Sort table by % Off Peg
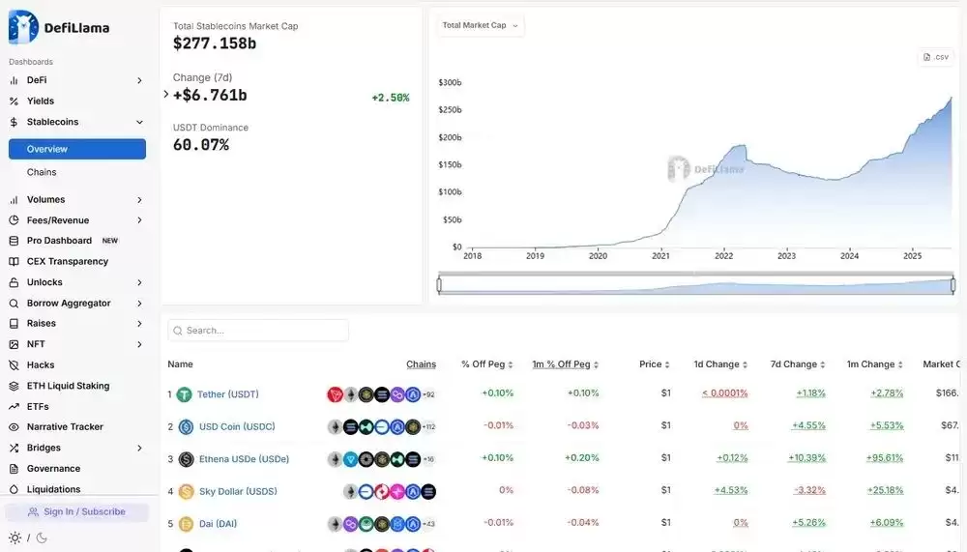 486,364
